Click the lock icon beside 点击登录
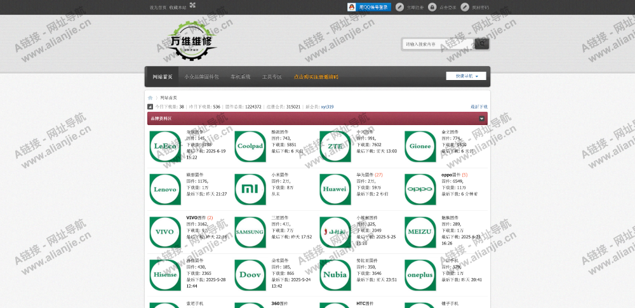Viewport: 635px width, 308px height. [x=432, y=7]
